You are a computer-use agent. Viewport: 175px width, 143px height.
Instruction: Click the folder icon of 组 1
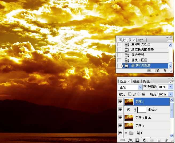(131, 133)
